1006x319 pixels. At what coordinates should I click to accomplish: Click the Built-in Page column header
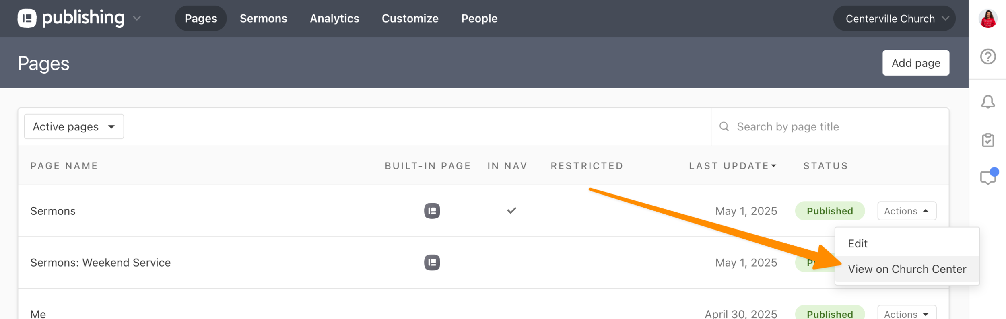point(428,166)
